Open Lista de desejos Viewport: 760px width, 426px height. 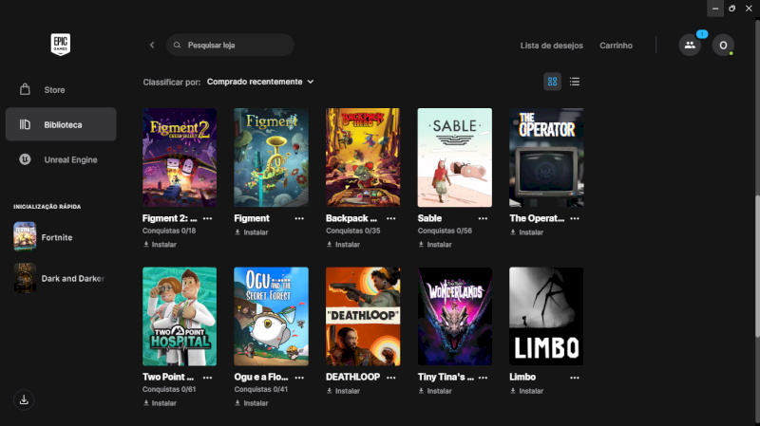click(552, 46)
